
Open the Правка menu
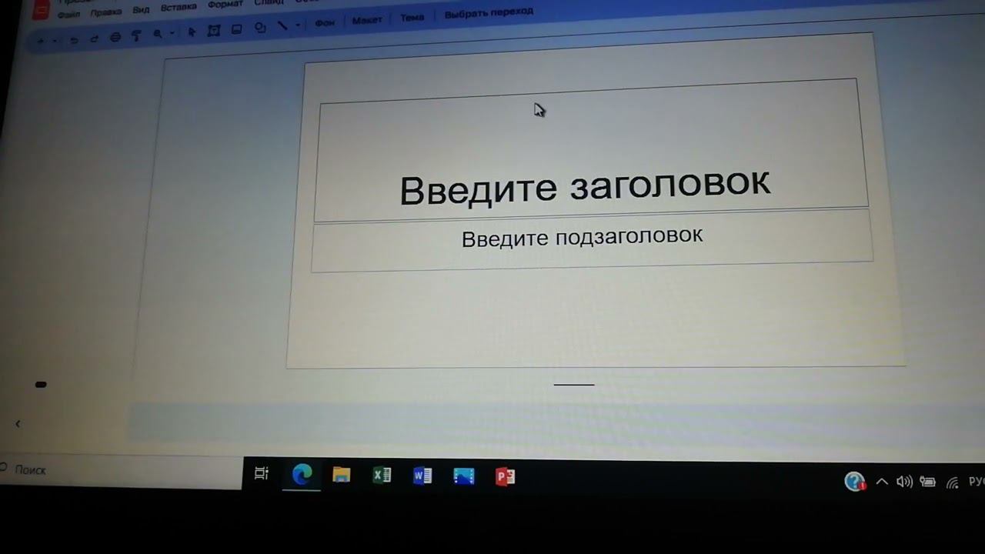pos(106,12)
